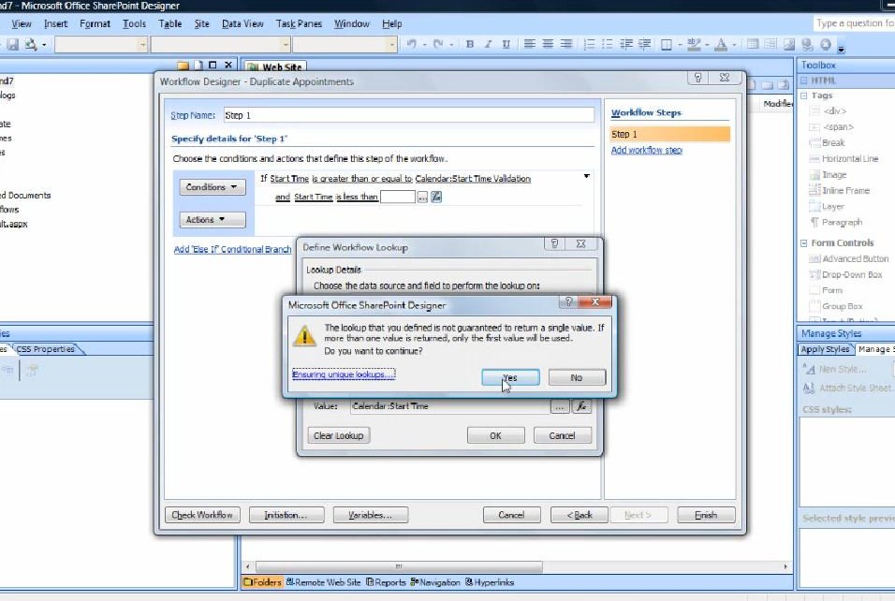Click the function fx icon beside Value field
Screen dimensions: 895x601
click(x=581, y=406)
